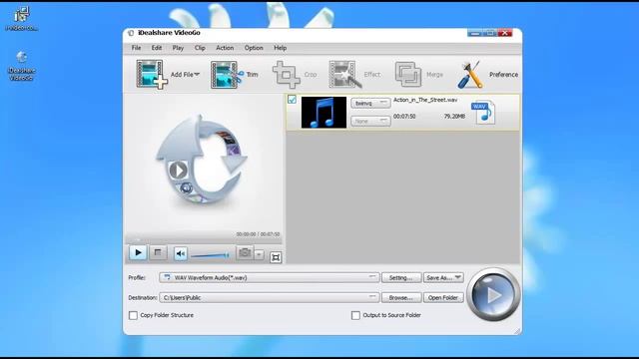
Task: Click the Open Folder button
Action: (443, 297)
